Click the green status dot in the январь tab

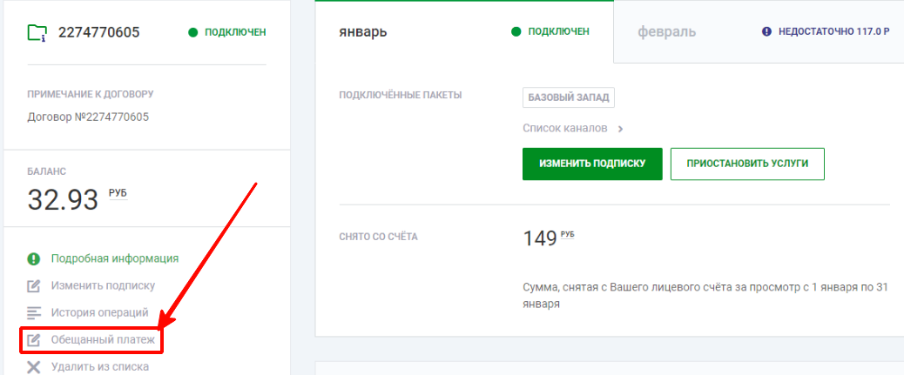pos(516,32)
